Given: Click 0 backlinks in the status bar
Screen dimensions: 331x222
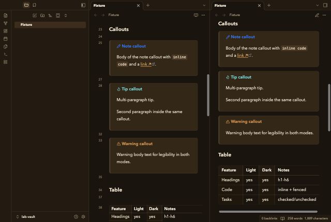Looking at the screenshot, I should [269, 218].
